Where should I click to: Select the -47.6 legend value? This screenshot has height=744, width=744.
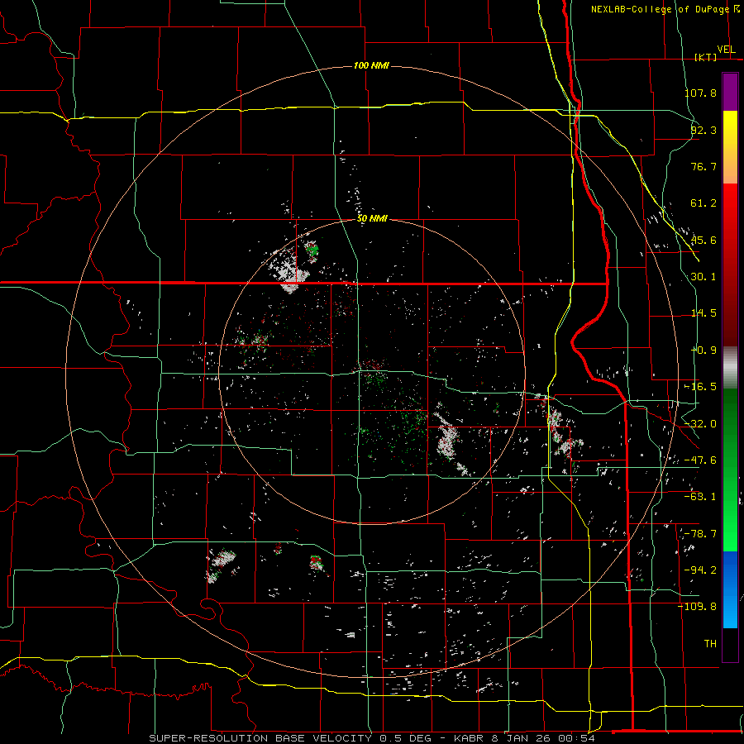coord(700,460)
